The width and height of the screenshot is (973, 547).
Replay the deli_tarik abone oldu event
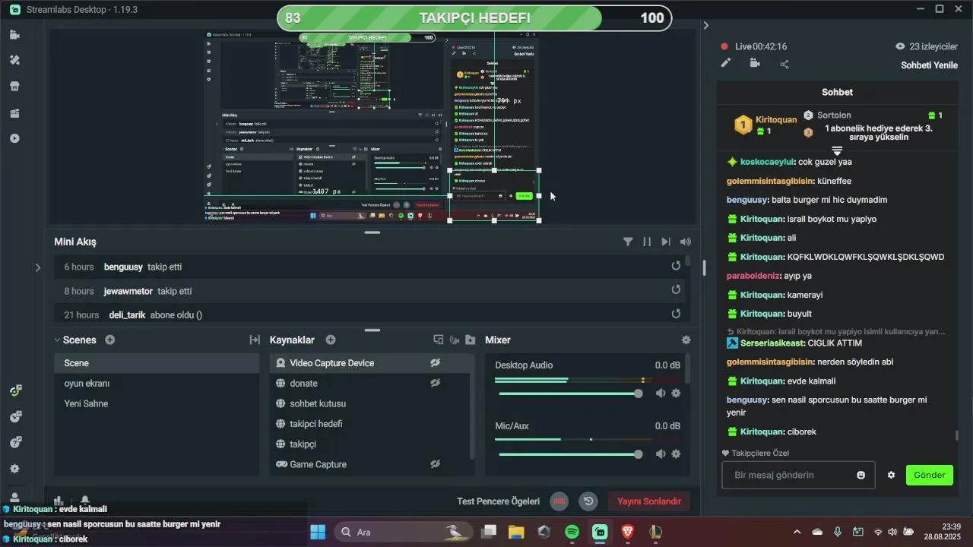click(676, 314)
